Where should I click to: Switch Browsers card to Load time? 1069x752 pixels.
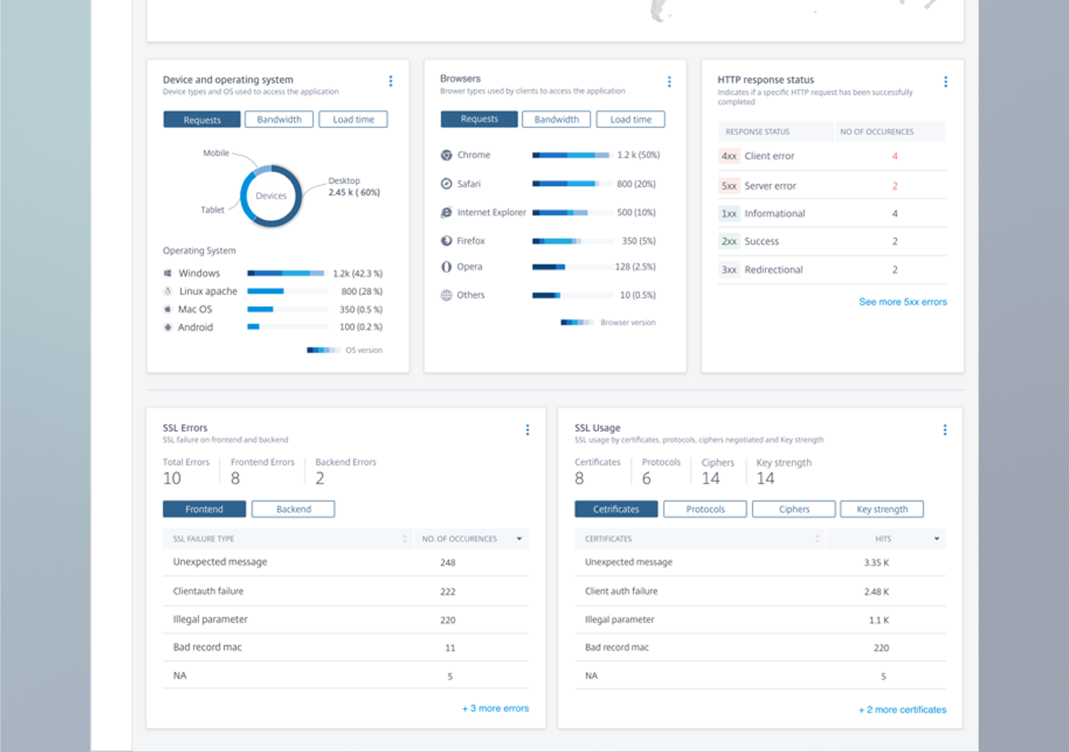click(x=630, y=120)
